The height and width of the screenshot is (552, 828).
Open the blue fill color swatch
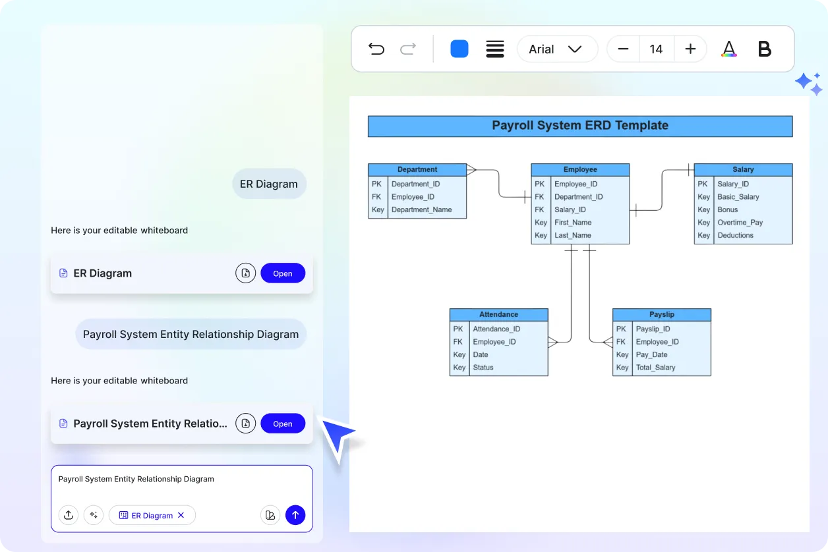(459, 49)
